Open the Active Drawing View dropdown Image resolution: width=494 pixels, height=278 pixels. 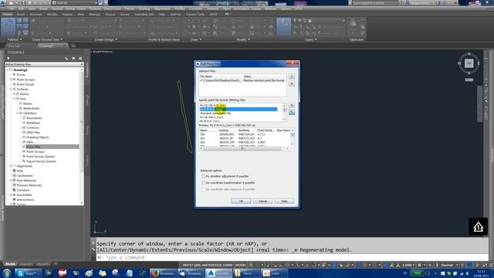[x=44, y=64]
